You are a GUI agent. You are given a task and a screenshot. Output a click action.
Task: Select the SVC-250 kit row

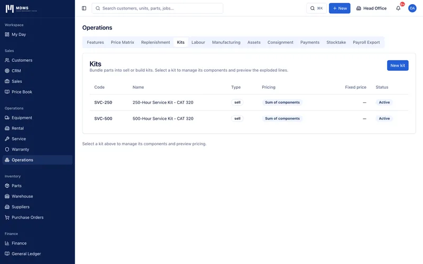pos(249,102)
